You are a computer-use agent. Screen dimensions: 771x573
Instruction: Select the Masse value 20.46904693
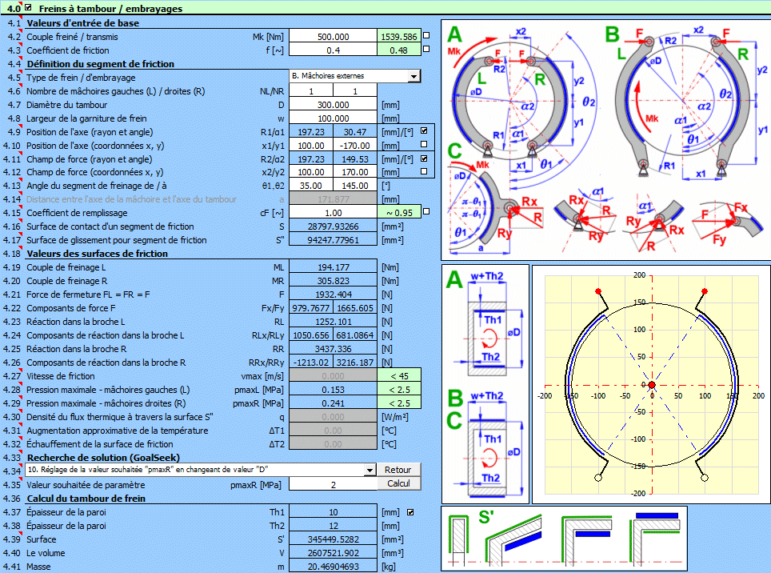coord(334,567)
